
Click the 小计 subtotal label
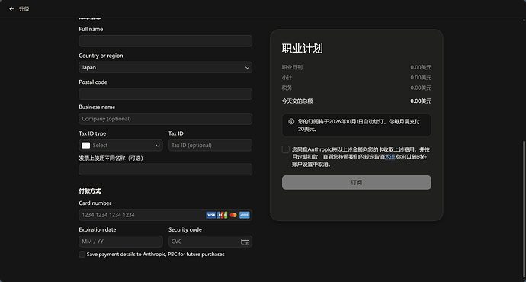click(287, 78)
